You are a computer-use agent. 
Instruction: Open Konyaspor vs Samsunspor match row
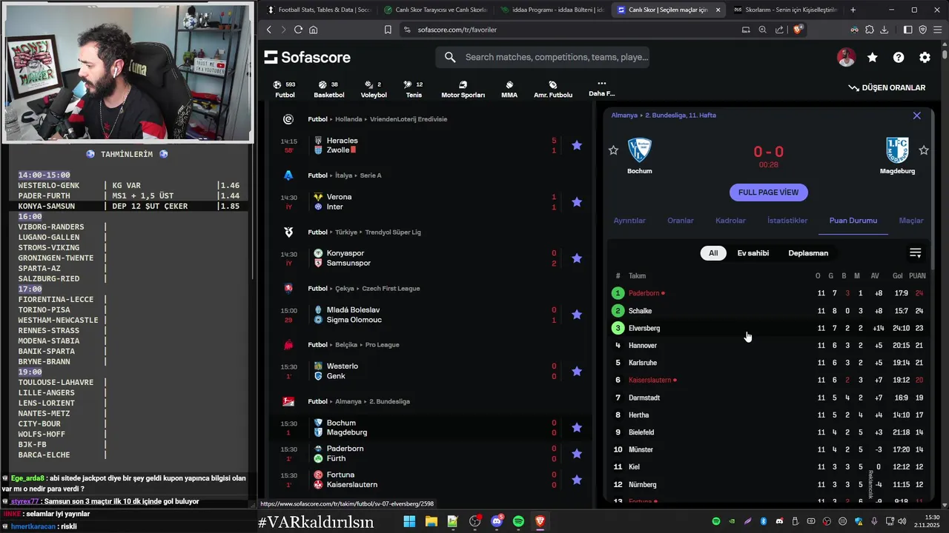coord(430,258)
